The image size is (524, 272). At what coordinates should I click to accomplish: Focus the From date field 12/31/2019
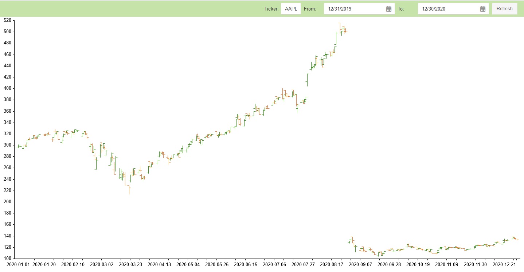[x=359, y=9]
